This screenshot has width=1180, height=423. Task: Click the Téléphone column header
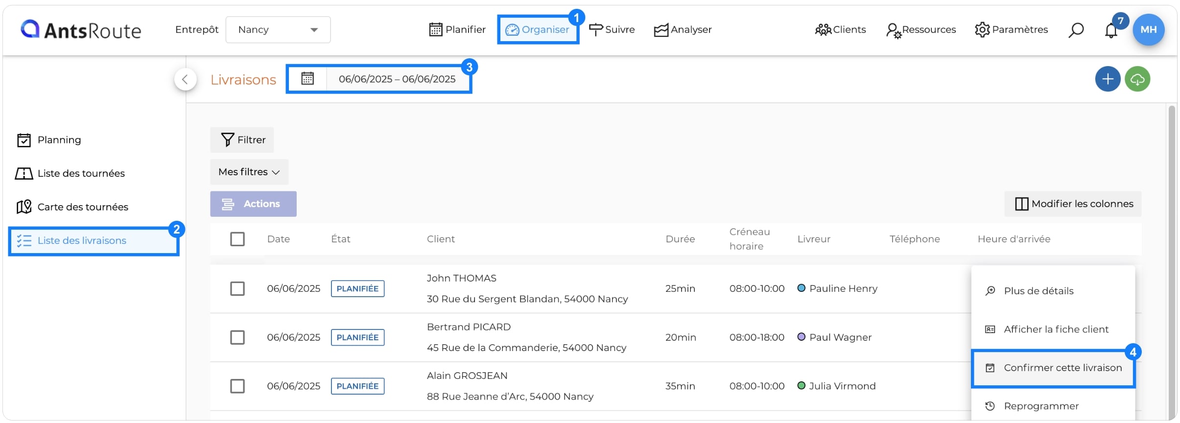915,239
